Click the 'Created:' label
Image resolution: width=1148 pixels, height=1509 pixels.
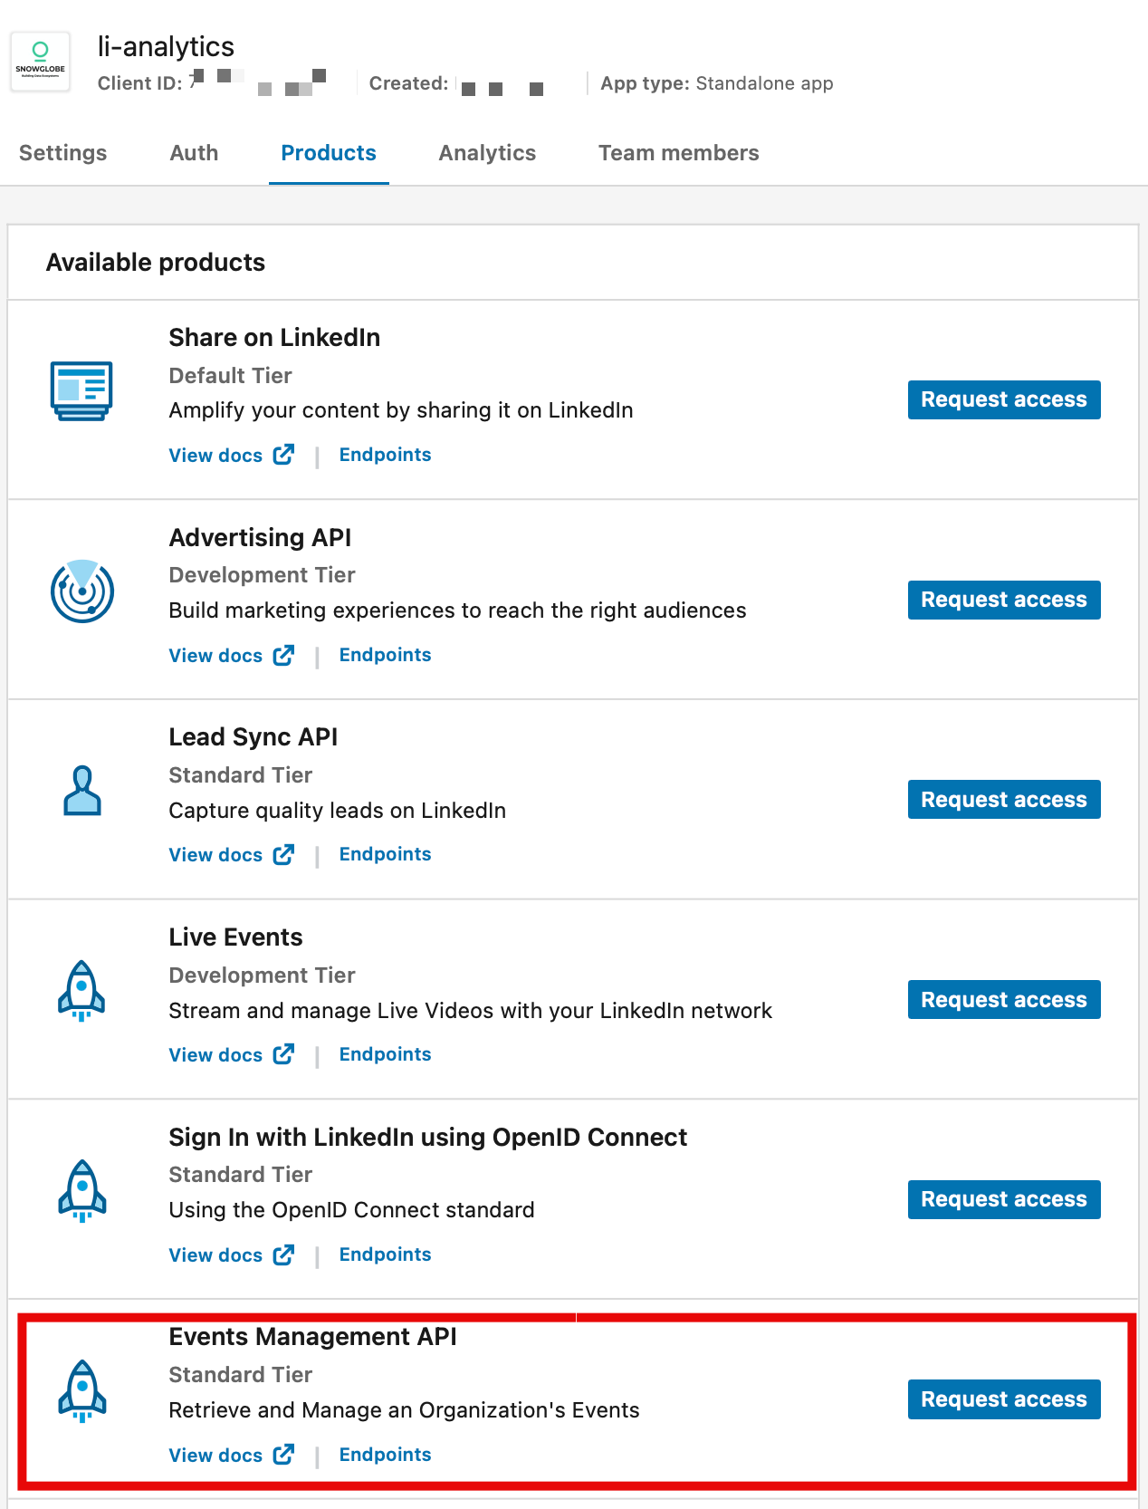point(408,83)
